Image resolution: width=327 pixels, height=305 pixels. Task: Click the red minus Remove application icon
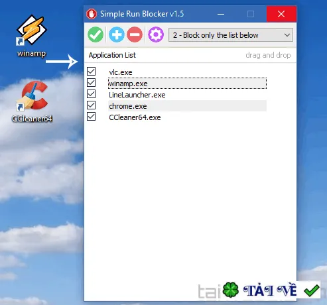(135, 34)
